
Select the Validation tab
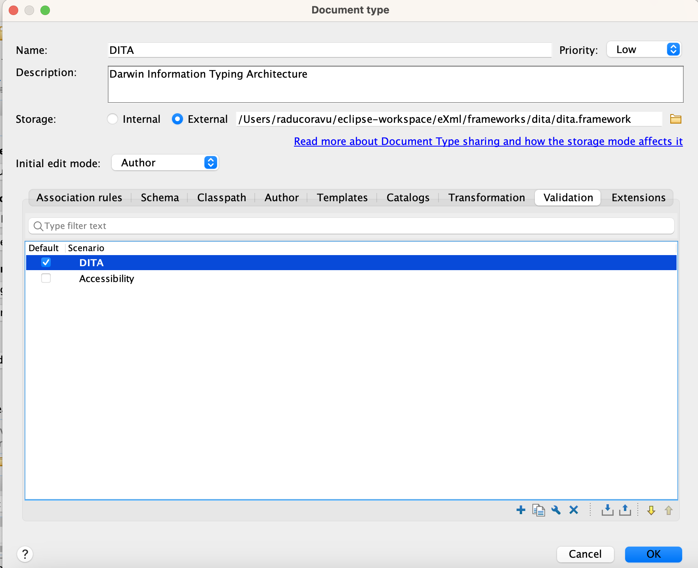point(568,197)
